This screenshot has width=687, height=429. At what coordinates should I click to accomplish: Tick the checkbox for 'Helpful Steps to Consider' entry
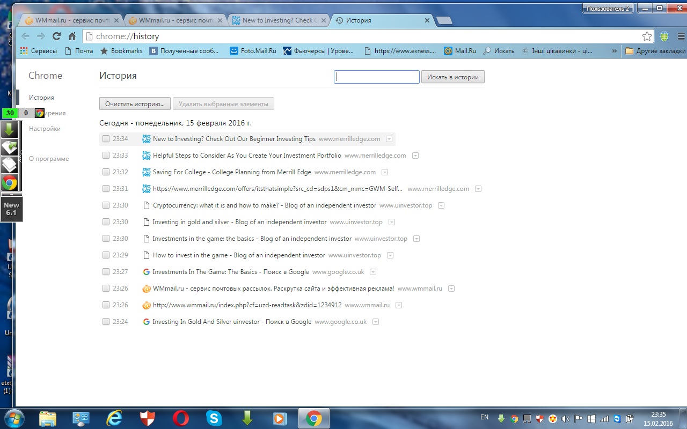pos(106,156)
